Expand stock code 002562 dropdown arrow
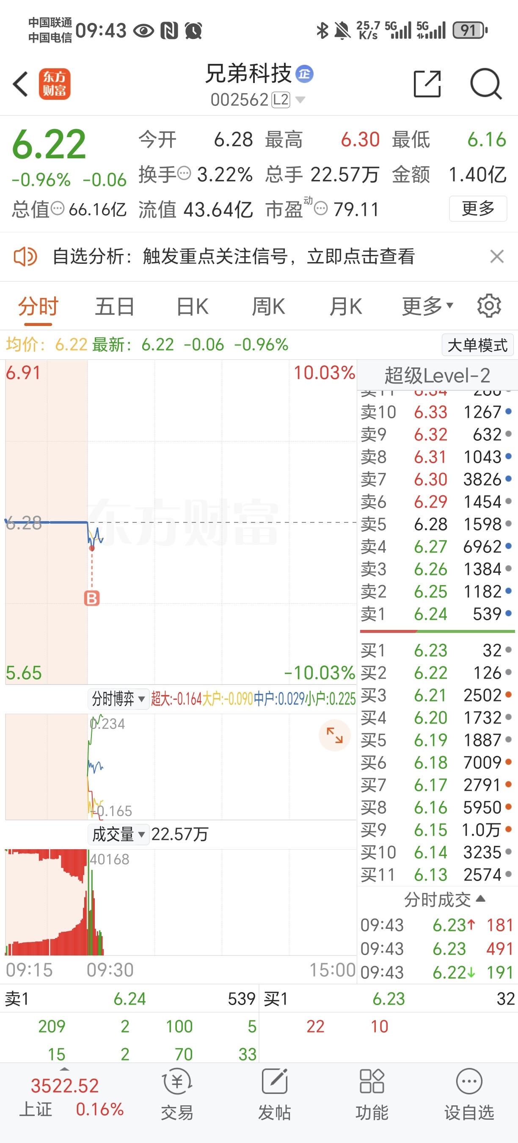The image size is (518, 1143). pyautogui.click(x=300, y=100)
